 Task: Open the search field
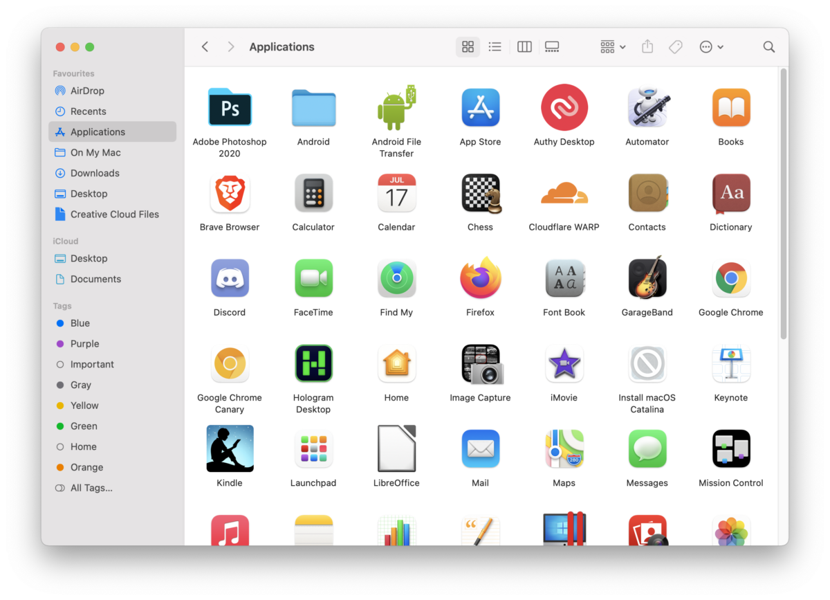pyautogui.click(x=768, y=46)
